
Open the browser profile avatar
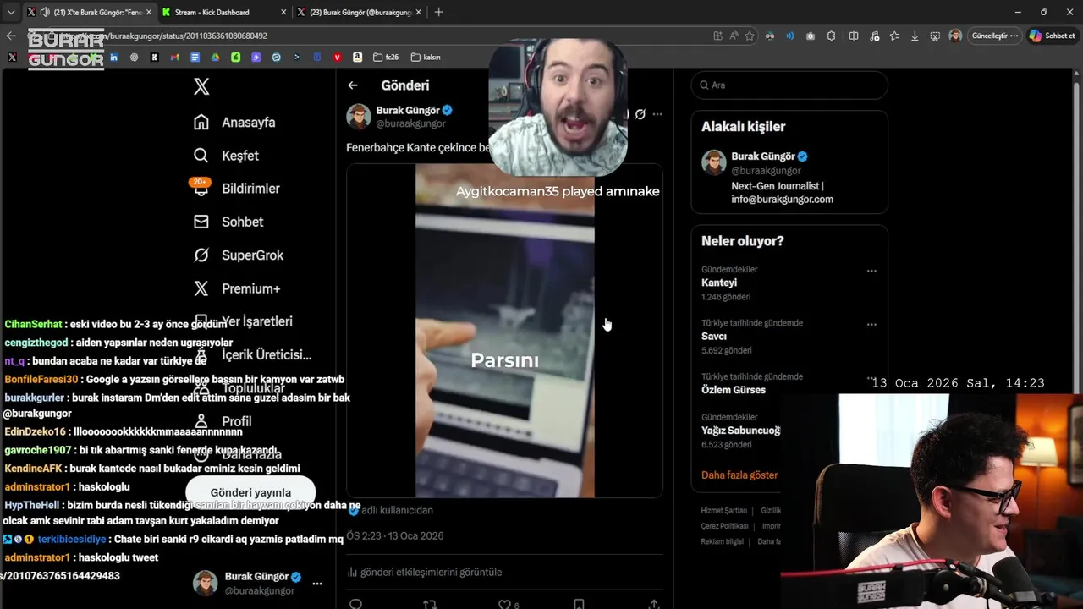pyautogui.click(x=955, y=36)
